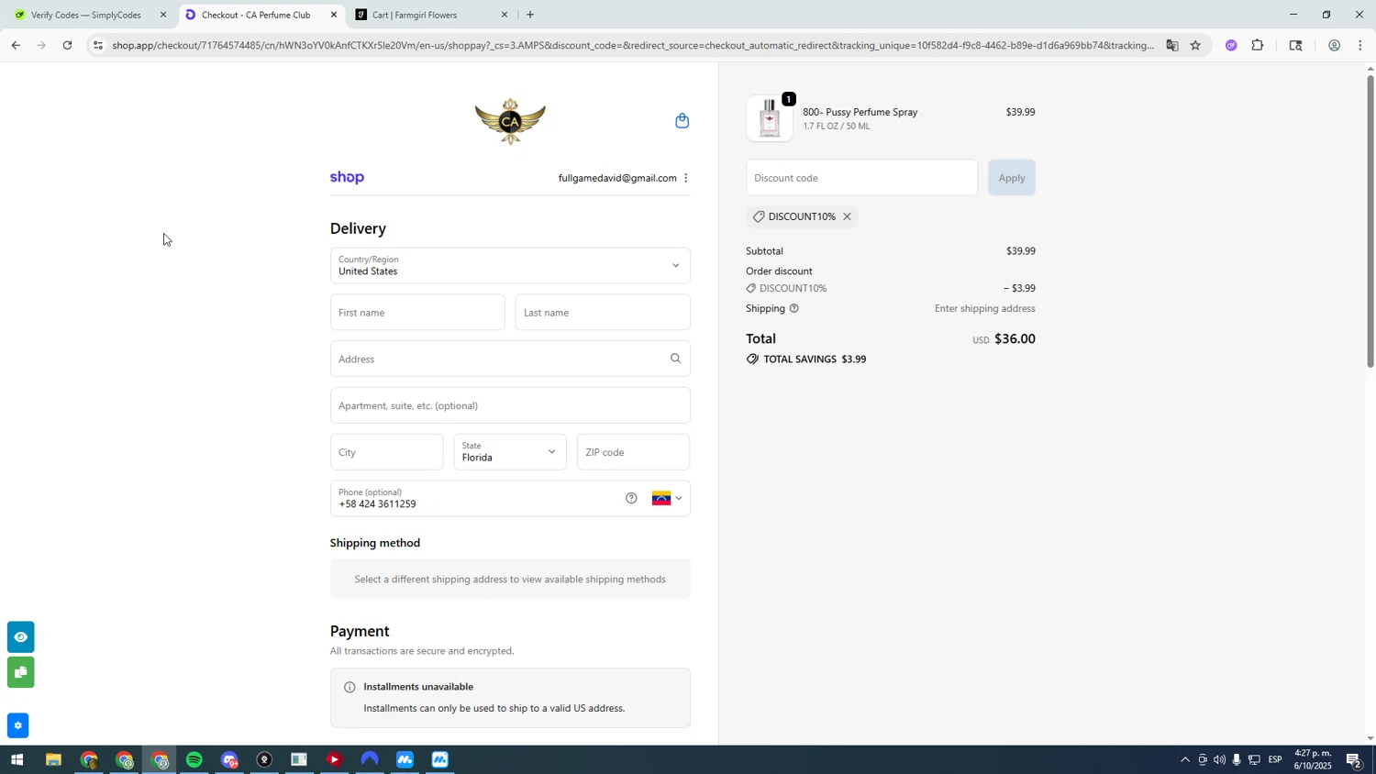Open phone country flag selector
This screenshot has width=1376, height=774.
[667, 498]
